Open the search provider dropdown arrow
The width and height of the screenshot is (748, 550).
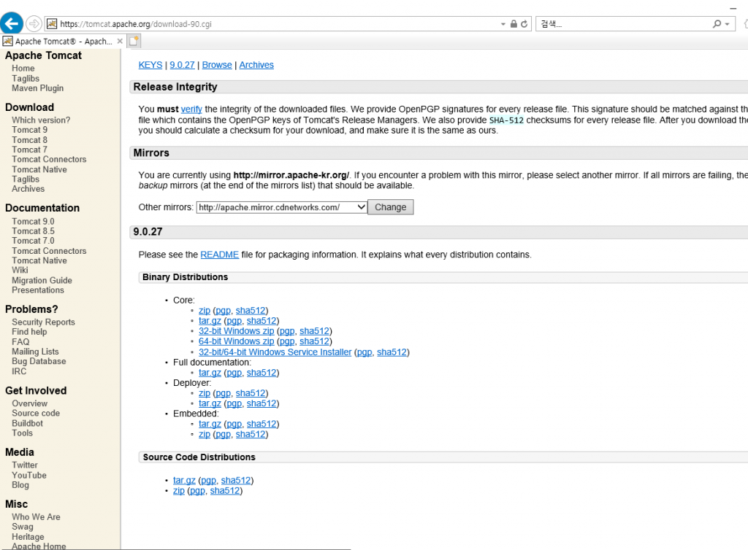(x=727, y=24)
